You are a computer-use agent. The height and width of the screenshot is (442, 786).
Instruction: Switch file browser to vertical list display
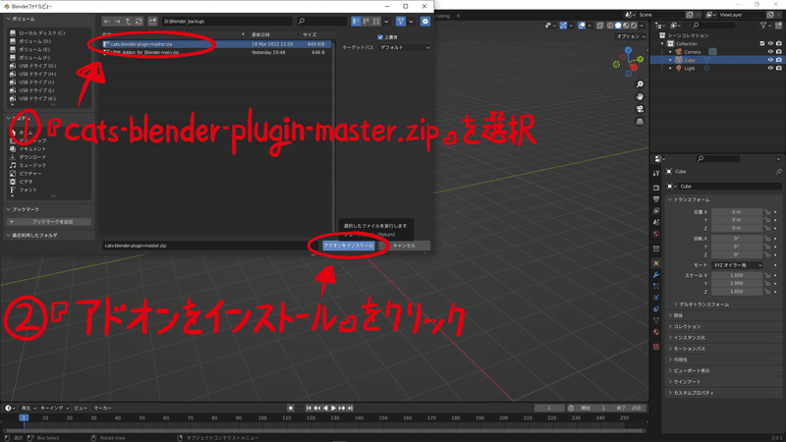pyautogui.click(x=356, y=21)
